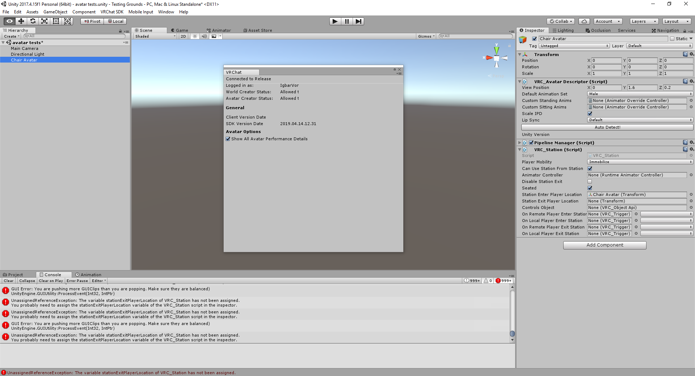Toggle scene audio speaker icon
The image size is (695, 376).
tap(204, 36)
